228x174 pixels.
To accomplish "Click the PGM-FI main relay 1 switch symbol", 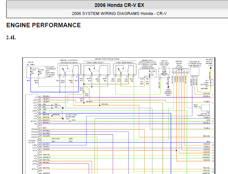I will pos(91,70).
